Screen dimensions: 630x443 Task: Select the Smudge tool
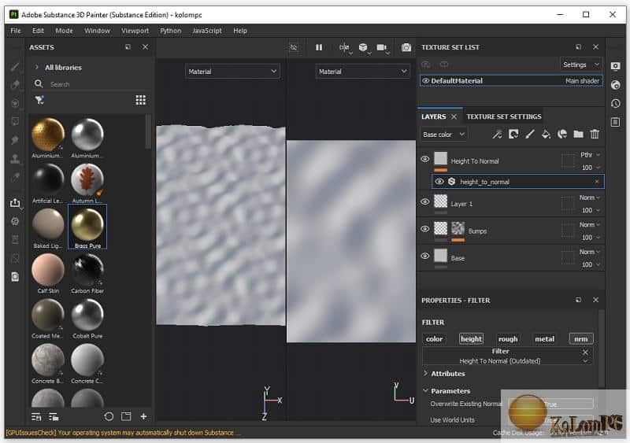click(x=15, y=140)
